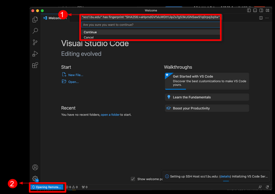Toggle Show welcome page checkbox
The width and height of the screenshot is (275, 194).
pos(133,179)
